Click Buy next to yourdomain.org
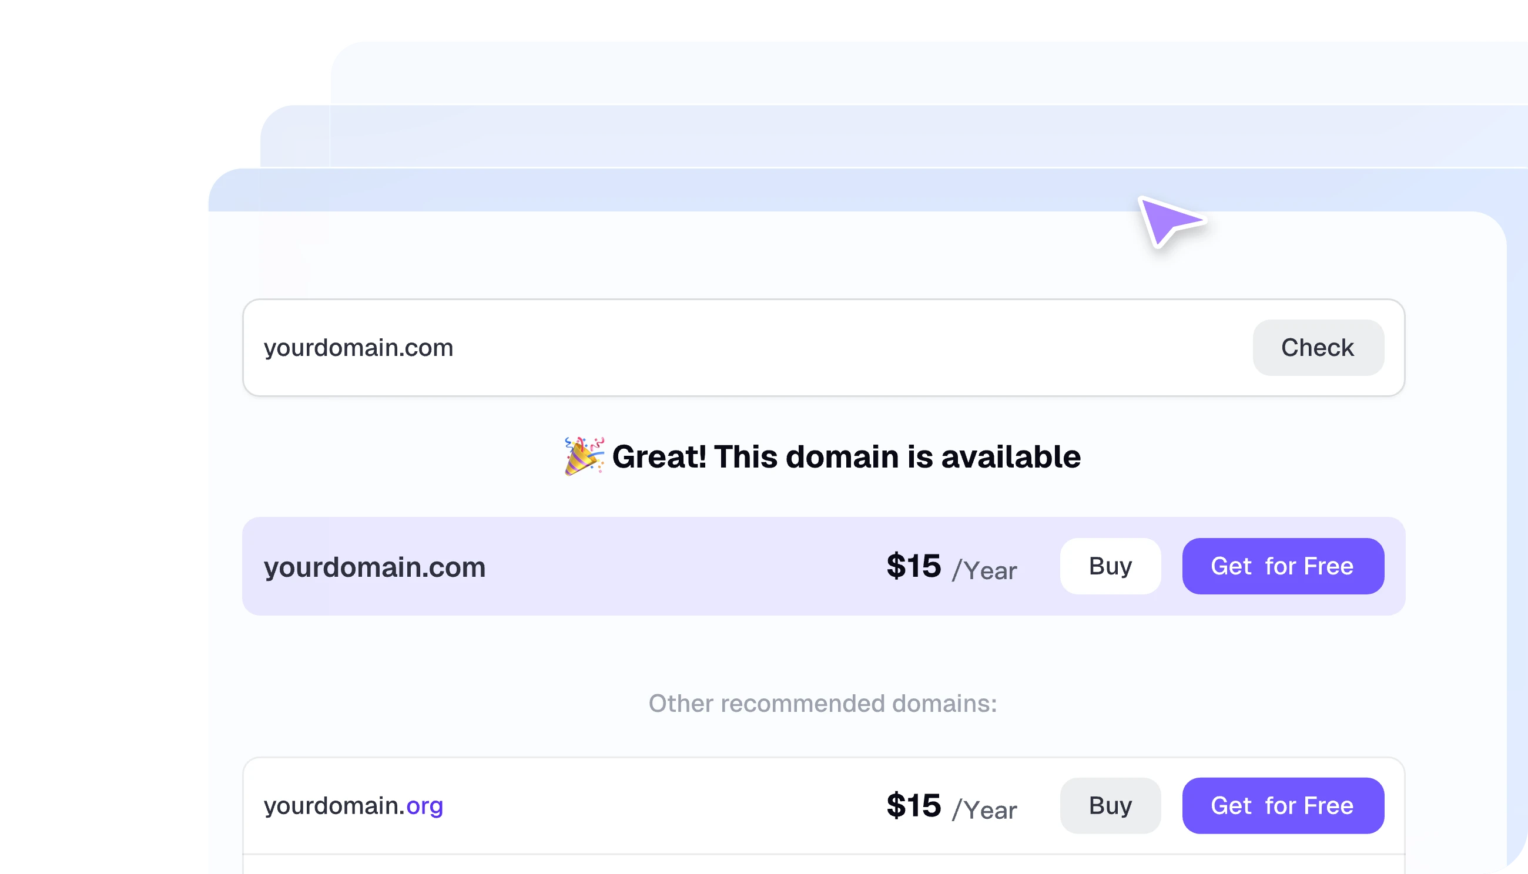The width and height of the screenshot is (1528, 874). pyautogui.click(x=1110, y=805)
